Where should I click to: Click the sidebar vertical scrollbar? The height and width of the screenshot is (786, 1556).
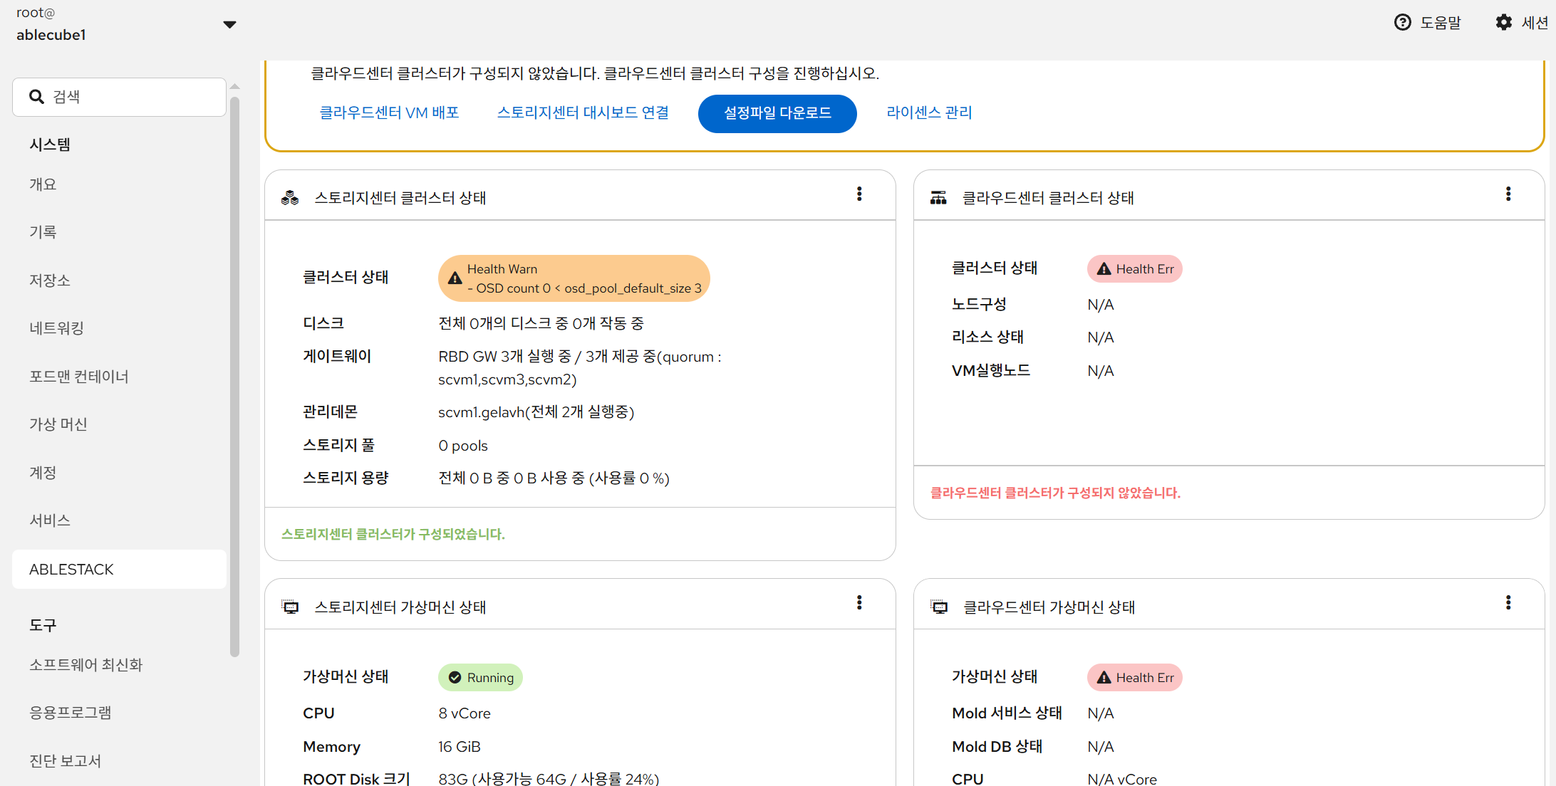click(x=235, y=377)
